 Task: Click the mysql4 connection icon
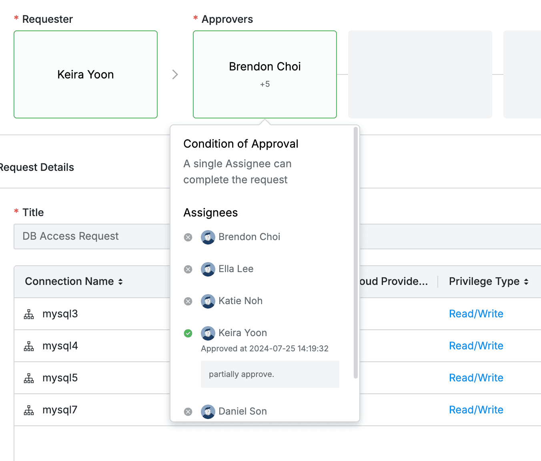(29, 346)
